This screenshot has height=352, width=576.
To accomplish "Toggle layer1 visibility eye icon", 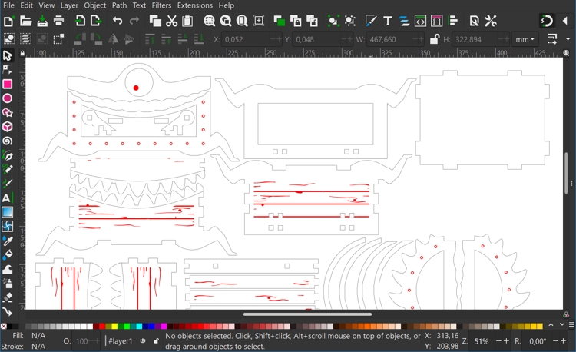I will 143,341.
